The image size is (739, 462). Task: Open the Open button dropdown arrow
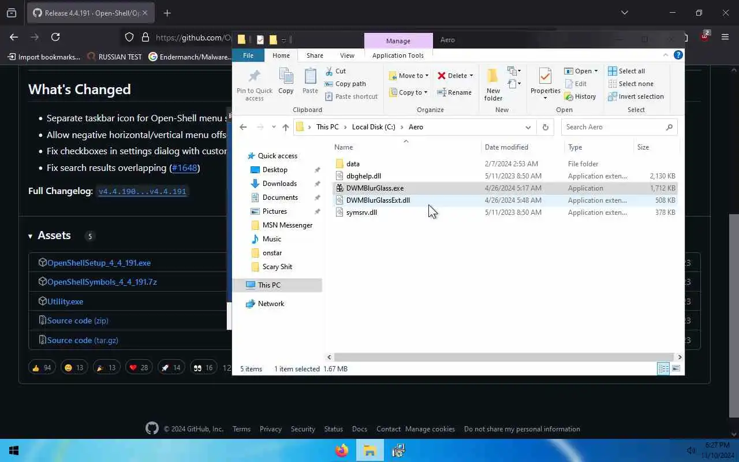[x=596, y=71]
